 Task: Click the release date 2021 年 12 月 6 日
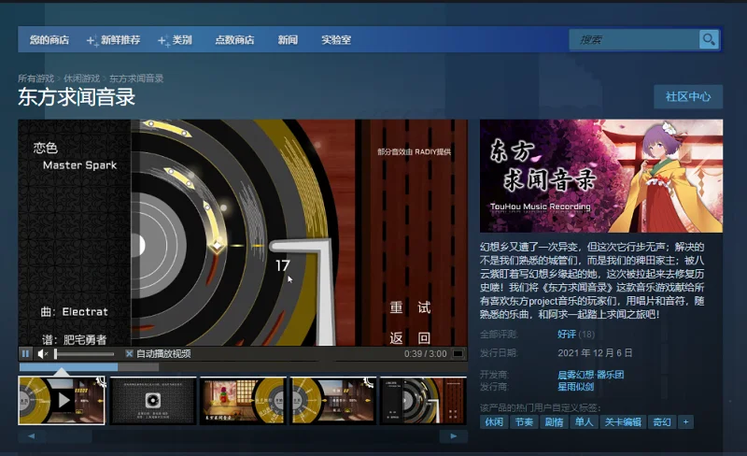point(595,353)
